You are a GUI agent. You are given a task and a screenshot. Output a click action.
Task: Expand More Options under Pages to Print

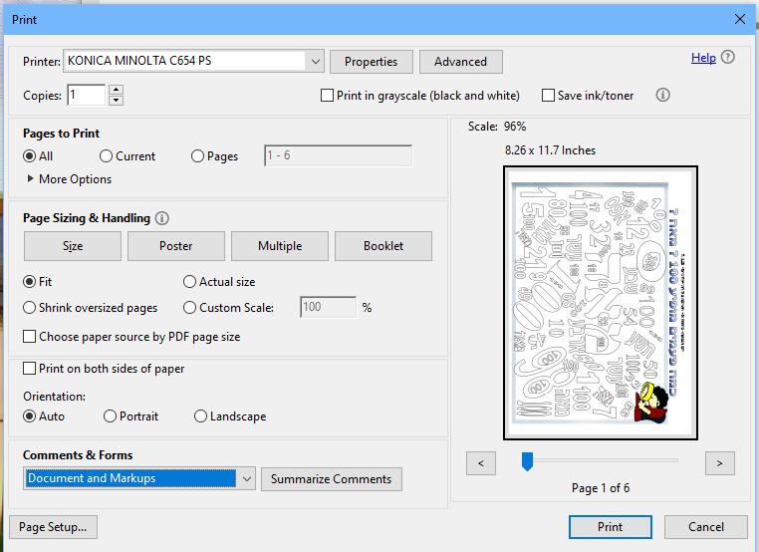(x=69, y=179)
